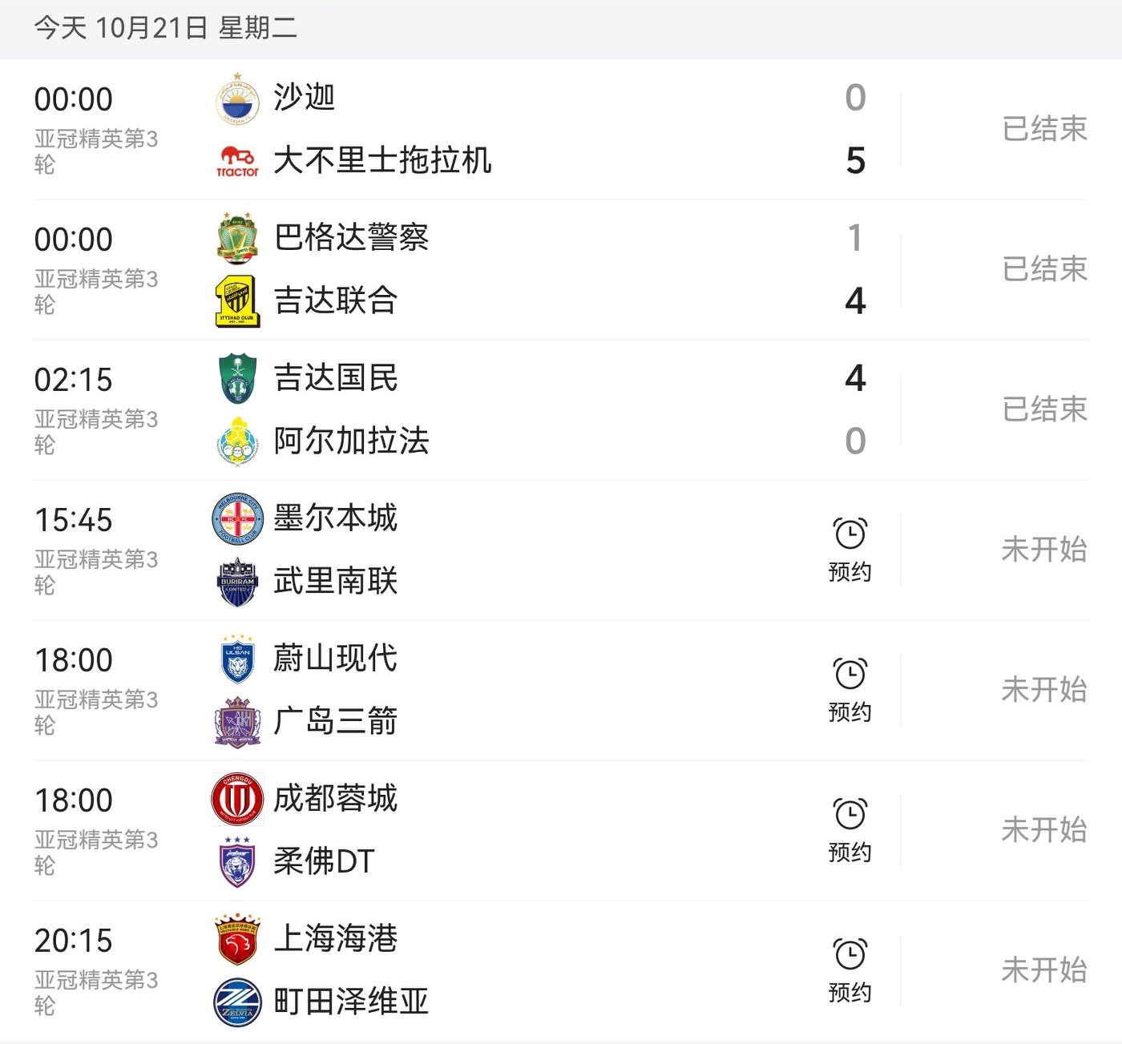Image resolution: width=1122 pixels, height=1044 pixels.
Task: Open team page for 阿尔加拉法
Action: pyautogui.click(x=351, y=441)
